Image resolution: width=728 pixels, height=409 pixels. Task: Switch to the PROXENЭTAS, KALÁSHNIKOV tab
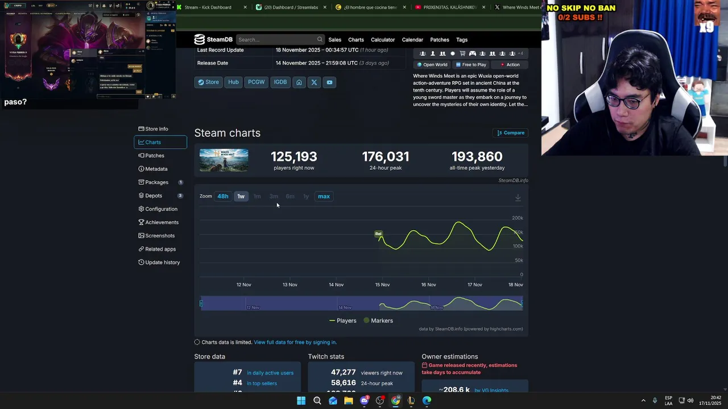pyautogui.click(x=450, y=7)
